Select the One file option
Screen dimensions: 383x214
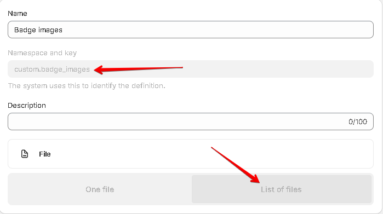point(100,189)
